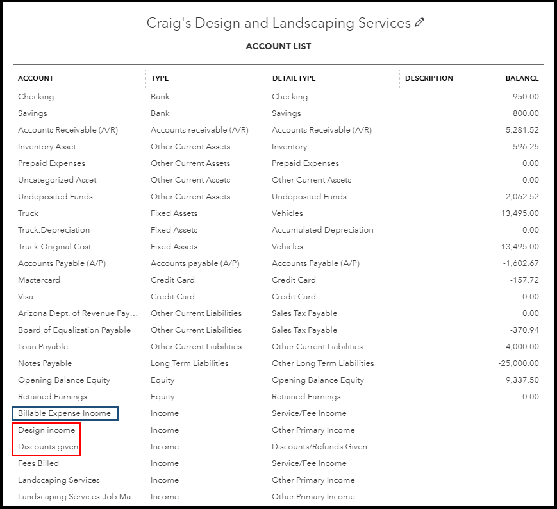
Task: Click the Undeposited Funds account name
Action: click(x=55, y=197)
